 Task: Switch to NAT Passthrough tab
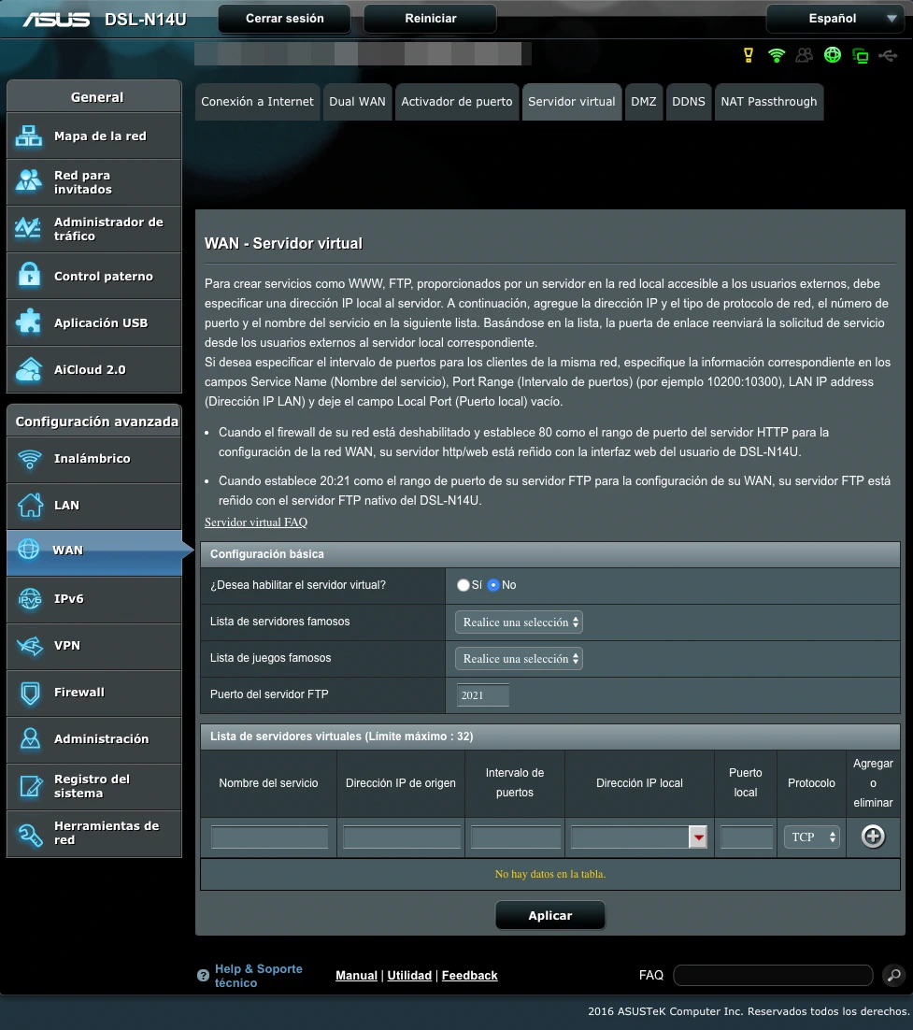point(768,102)
